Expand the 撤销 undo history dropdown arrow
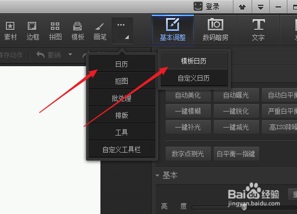The image size is (297, 214). click(x=70, y=54)
